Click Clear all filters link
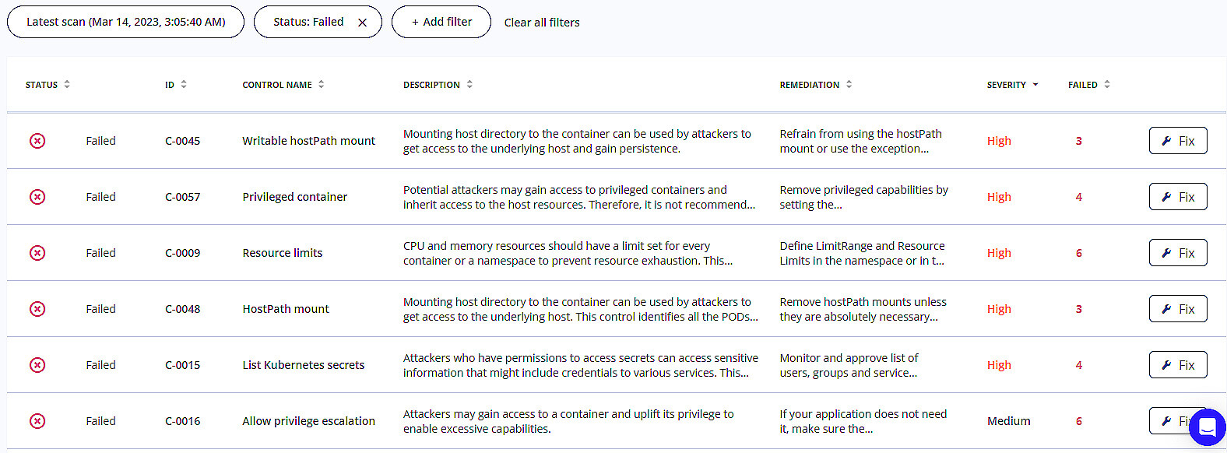 pyautogui.click(x=542, y=23)
